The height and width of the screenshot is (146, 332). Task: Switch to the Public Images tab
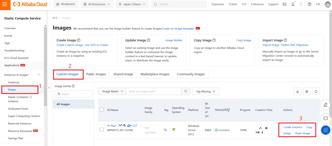coord(96,74)
